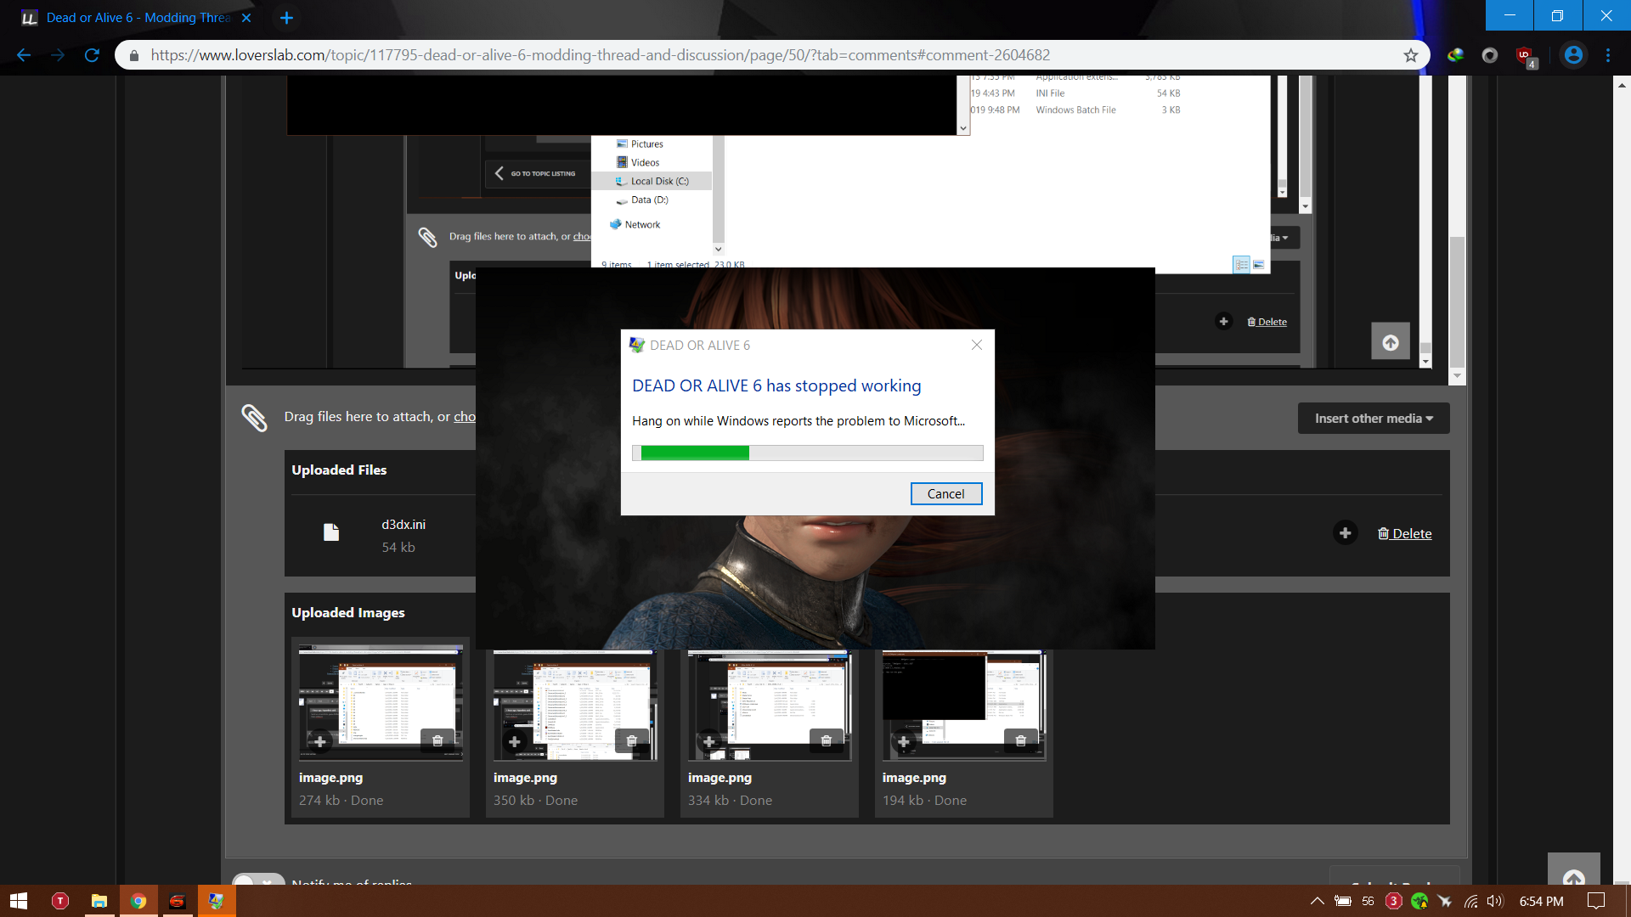This screenshot has width=1631, height=917.
Task: Open the 6:54 PM clock
Action: pyautogui.click(x=1542, y=901)
